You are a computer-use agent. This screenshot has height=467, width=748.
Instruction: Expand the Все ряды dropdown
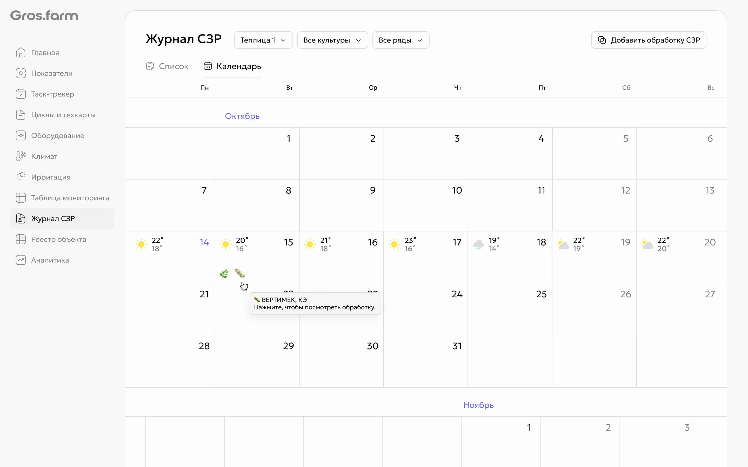(401, 40)
